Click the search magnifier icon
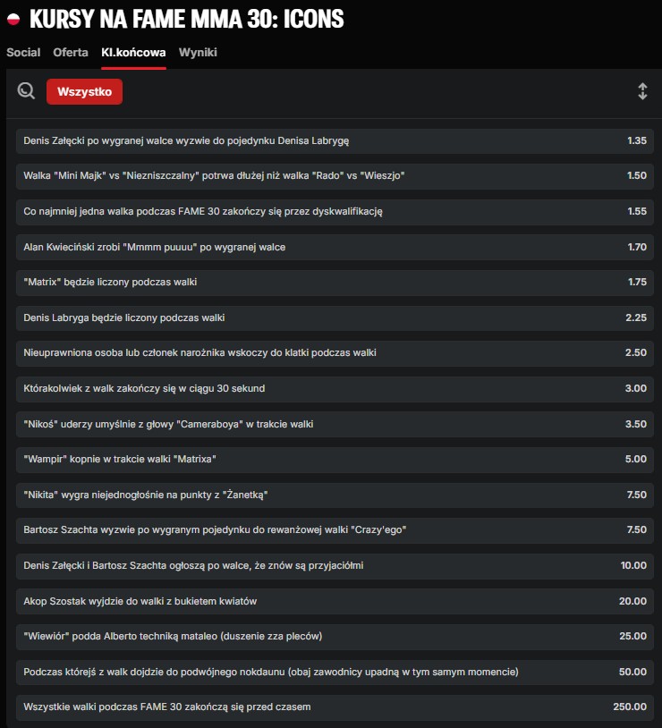This screenshot has width=662, height=728. 26,90
